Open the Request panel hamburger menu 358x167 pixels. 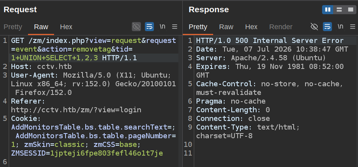tap(175, 27)
